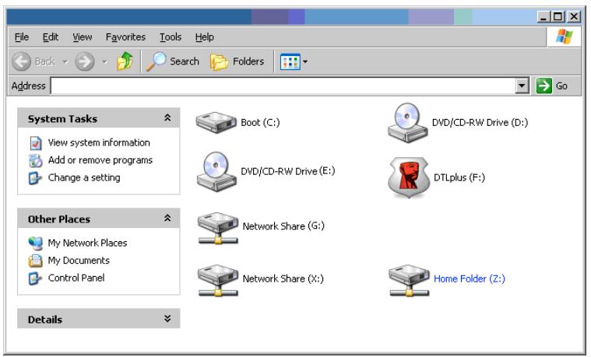Click the View system information link
Image resolution: width=591 pixels, height=357 pixels.
[x=99, y=143]
